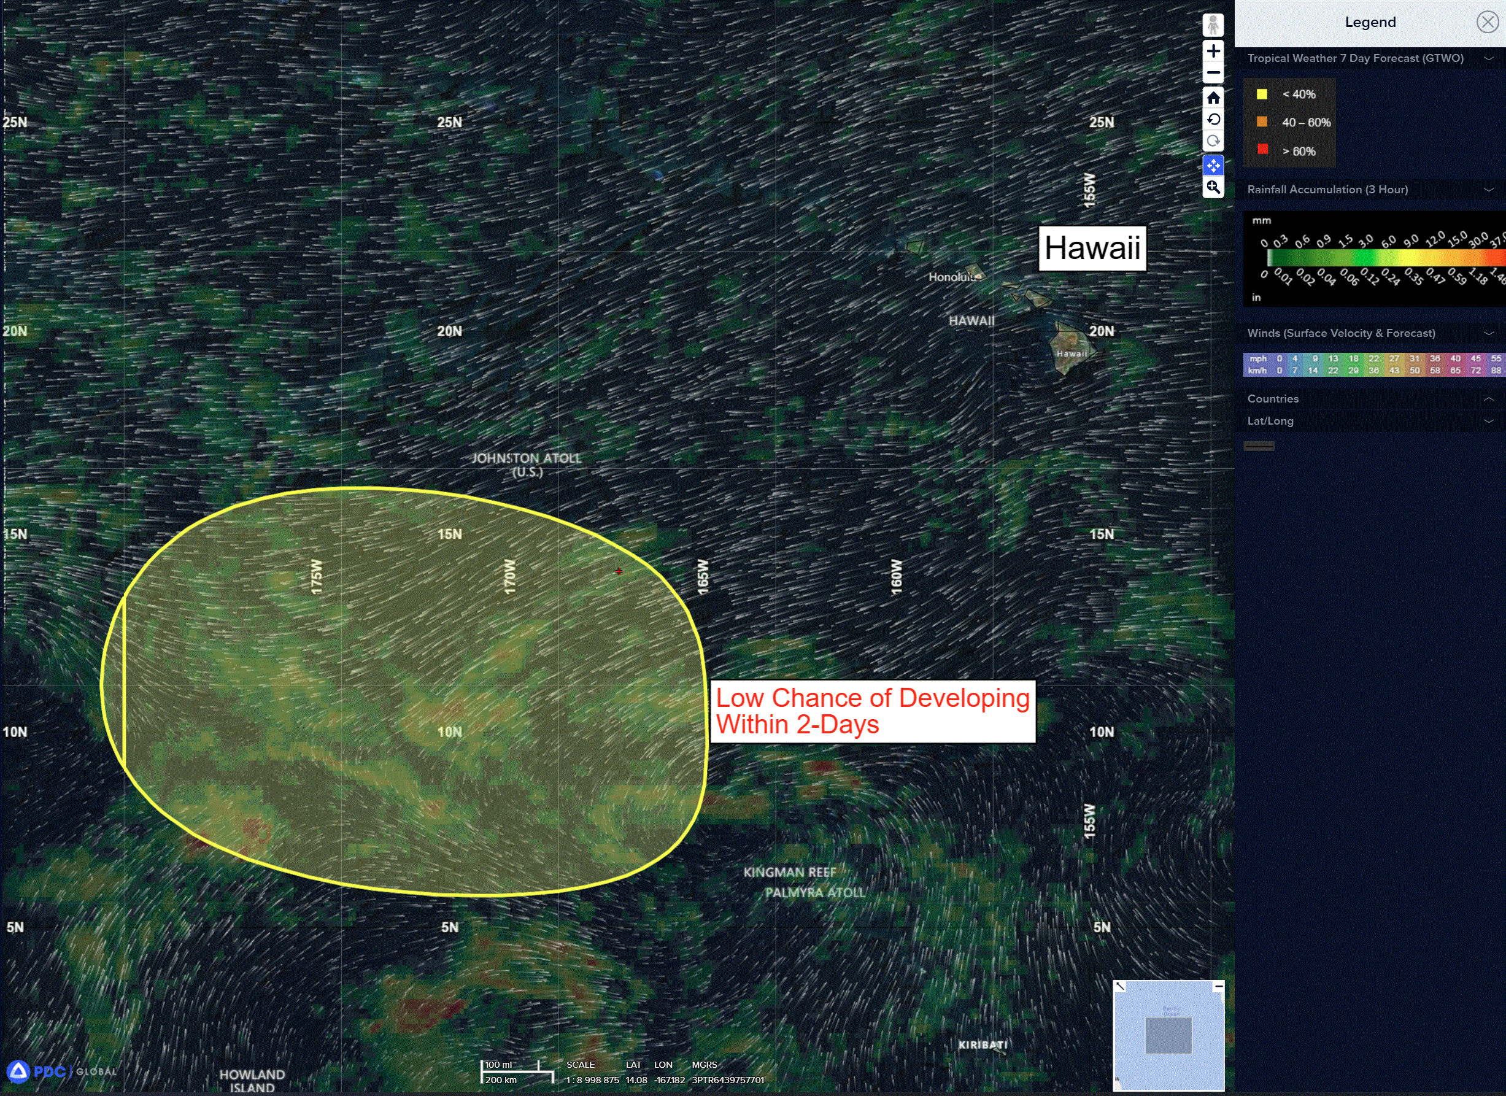Click the 170W longitude grid label

coord(509,576)
